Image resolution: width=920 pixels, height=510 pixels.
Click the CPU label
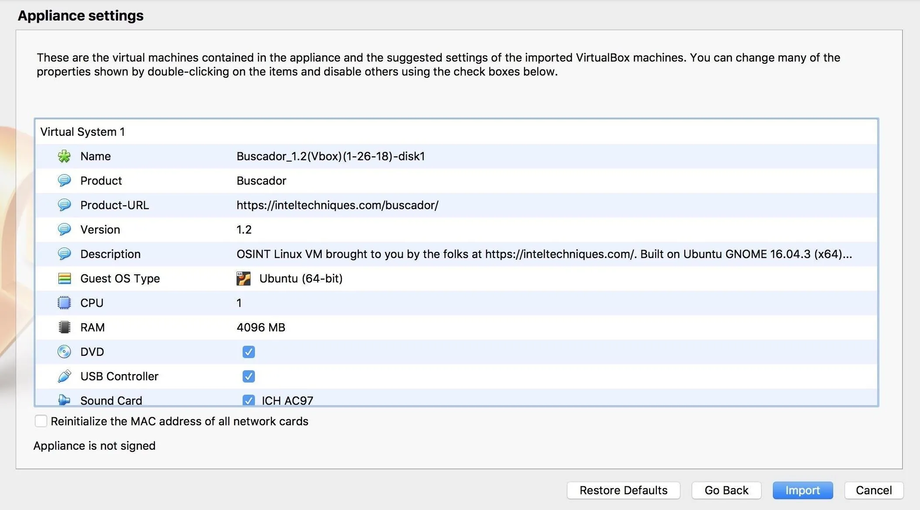coord(92,303)
